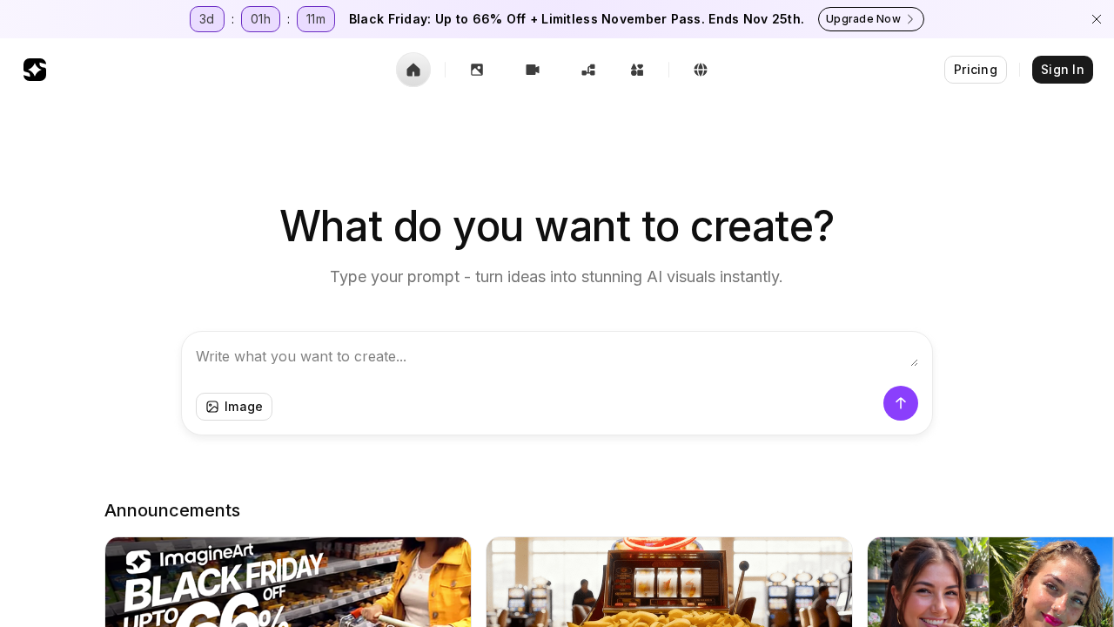This screenshot has width=1114, height=627.
Task: Click the days countdown badge
Action: click(x=207, y=19)
